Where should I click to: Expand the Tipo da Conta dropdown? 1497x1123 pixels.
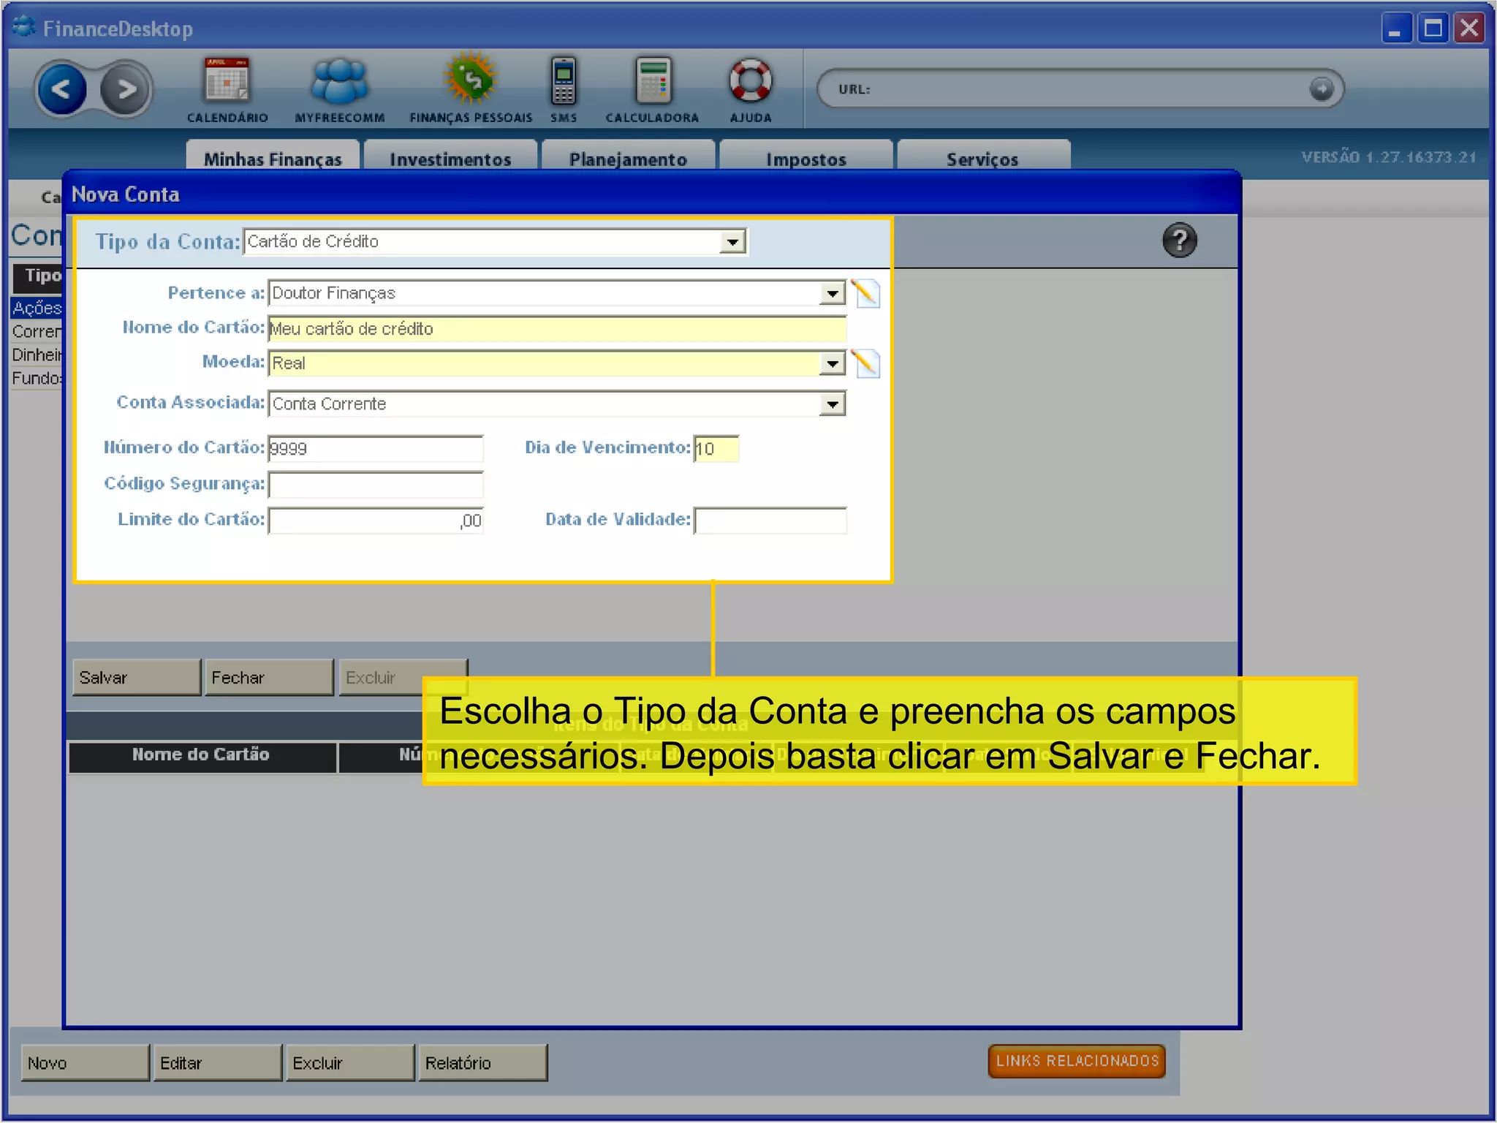click(x=732, y=242)
